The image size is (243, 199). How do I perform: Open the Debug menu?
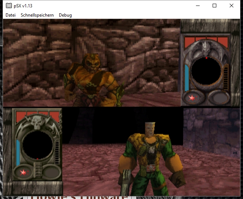[x=65, y=15]
